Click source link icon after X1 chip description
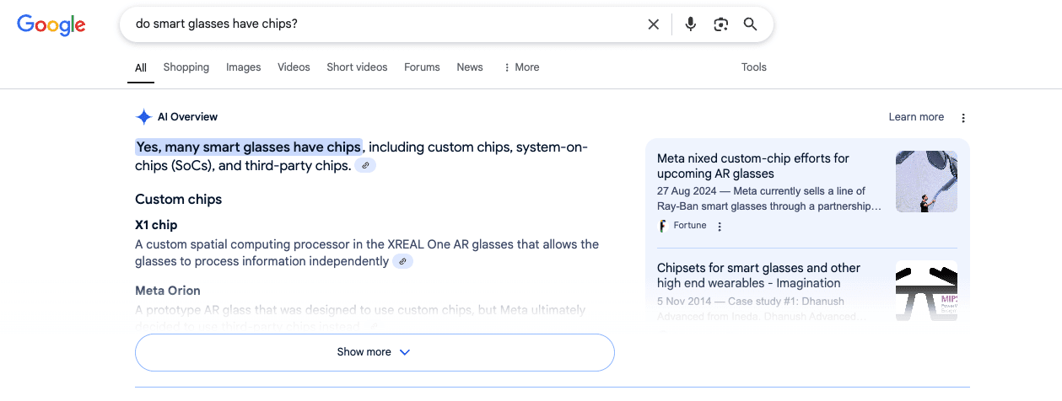 [x=402, y=262]
